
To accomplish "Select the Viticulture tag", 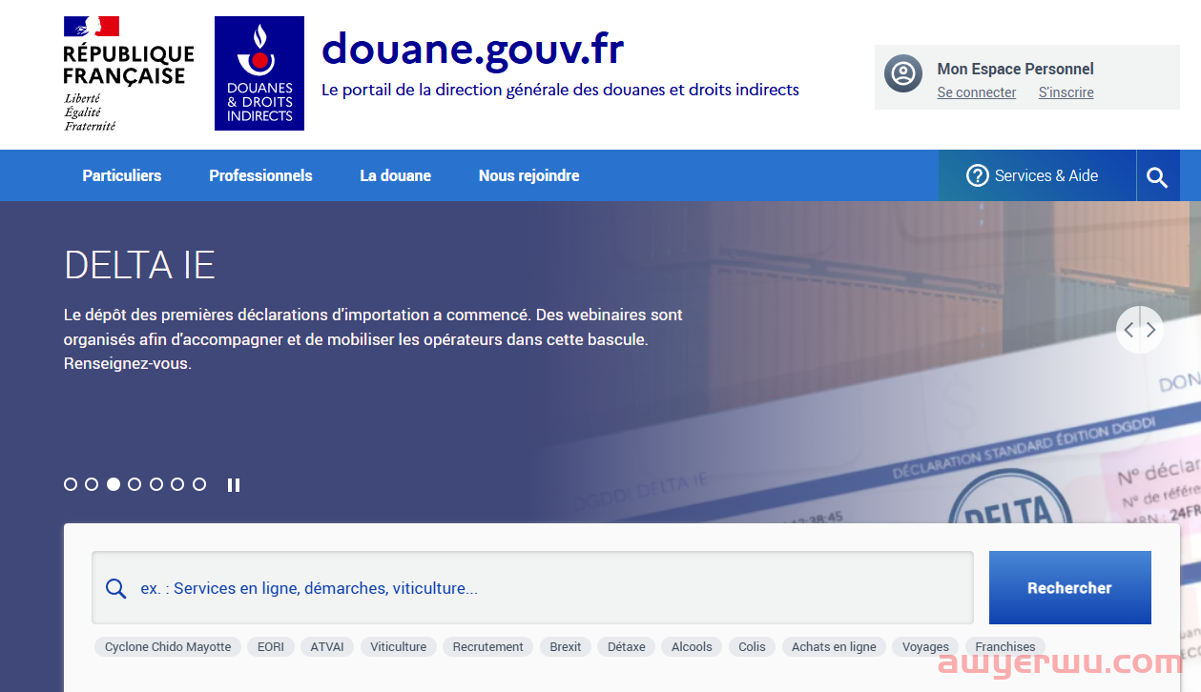I will click(399, 646).
